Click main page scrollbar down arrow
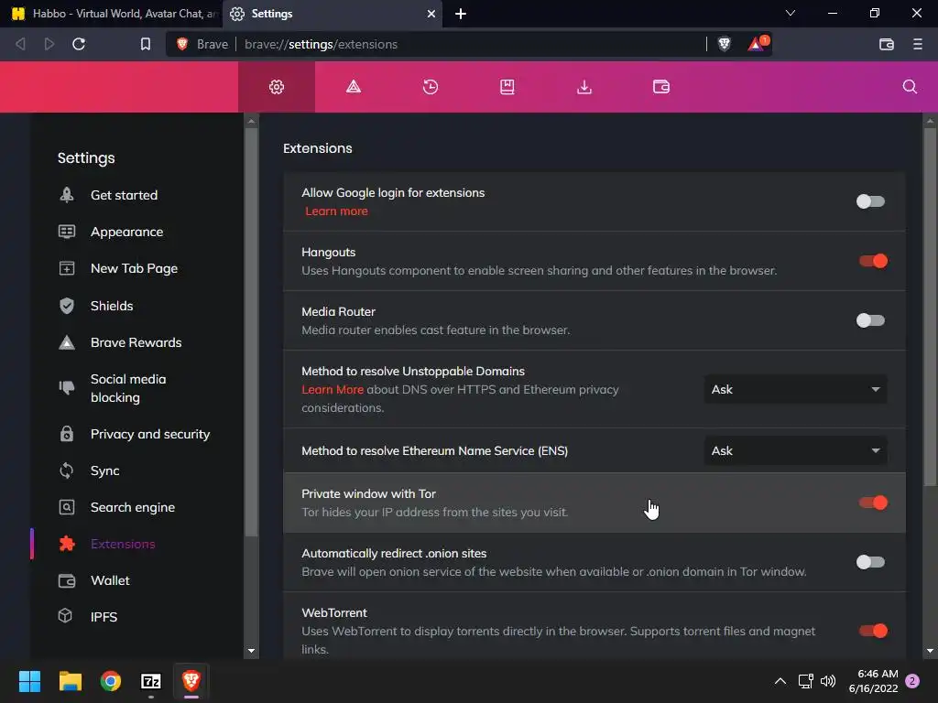938x703 pixels. click(x=930, y=651)
